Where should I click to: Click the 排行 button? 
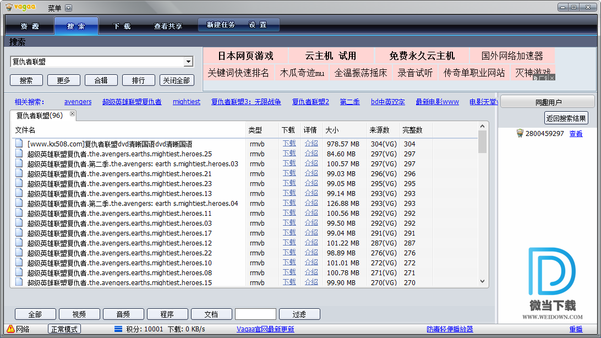(x=138, y=80)
